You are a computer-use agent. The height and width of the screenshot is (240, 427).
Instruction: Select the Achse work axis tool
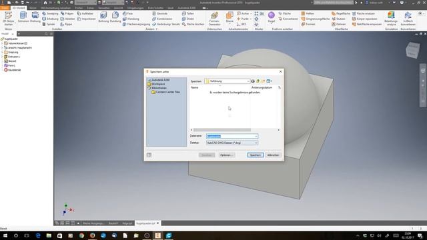[x=243, y=13]
